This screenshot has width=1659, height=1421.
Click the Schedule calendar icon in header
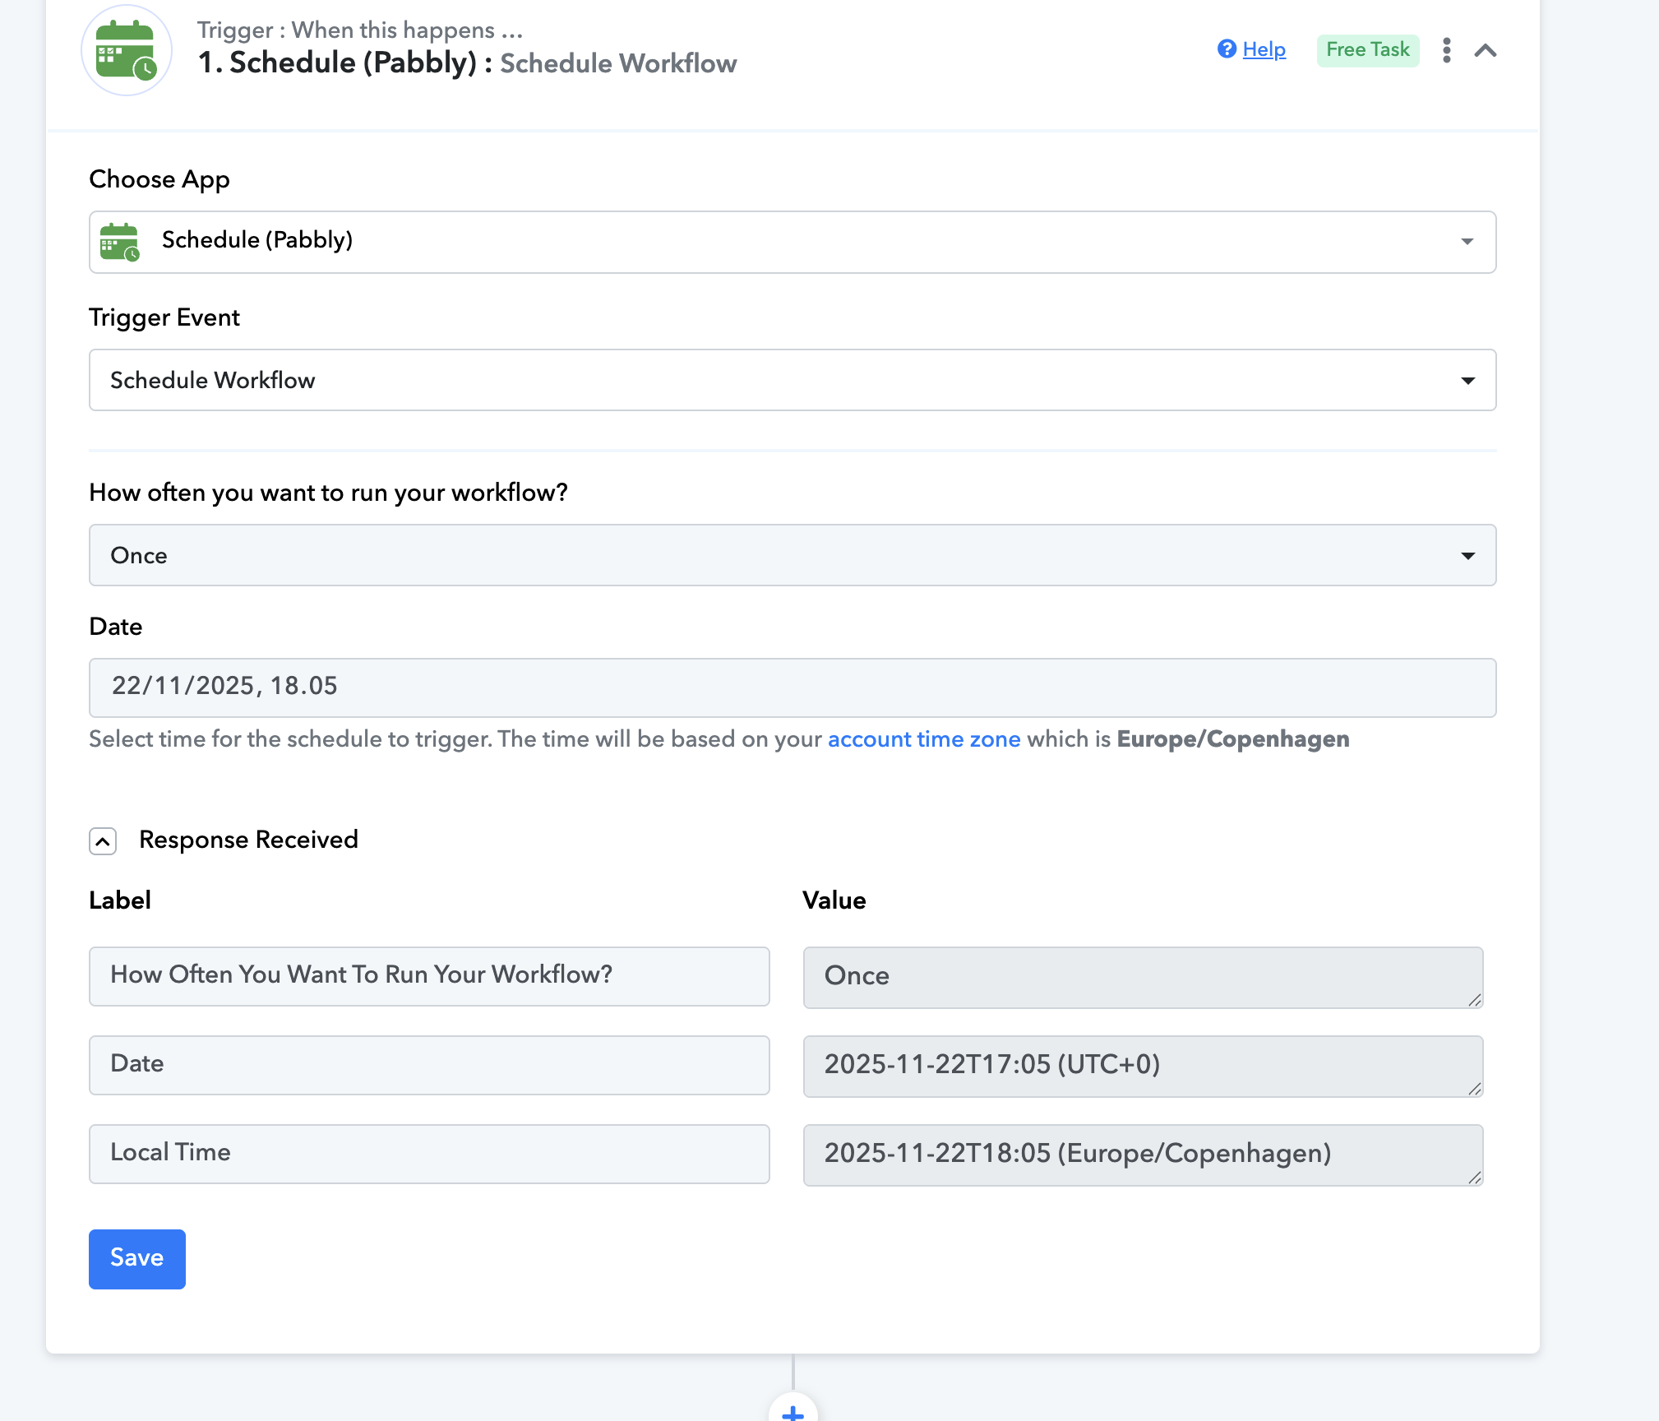126,50
